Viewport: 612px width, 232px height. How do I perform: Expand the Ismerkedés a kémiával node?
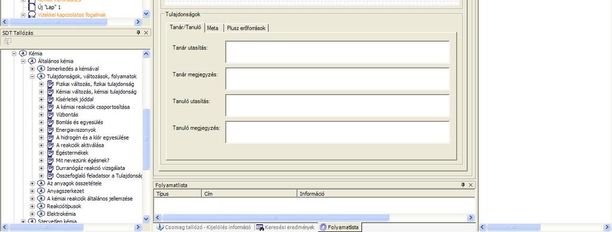[32, 69]
